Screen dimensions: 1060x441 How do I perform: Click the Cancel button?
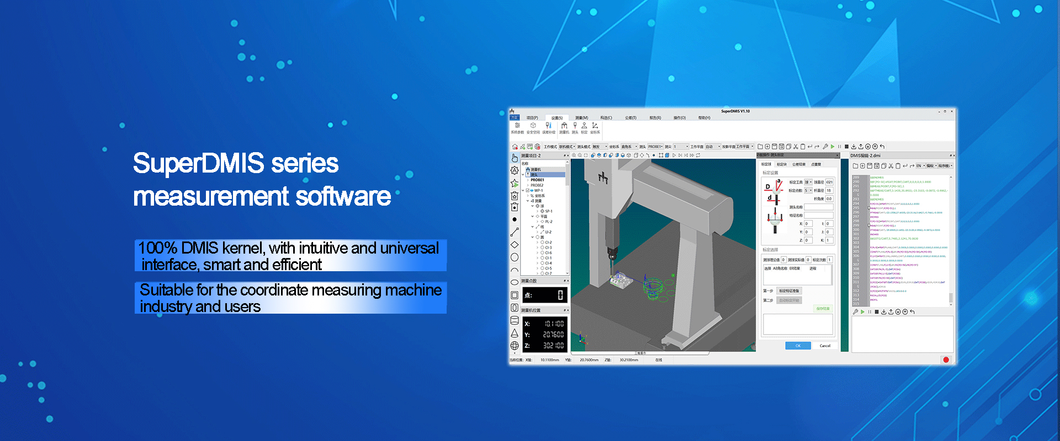825,346
